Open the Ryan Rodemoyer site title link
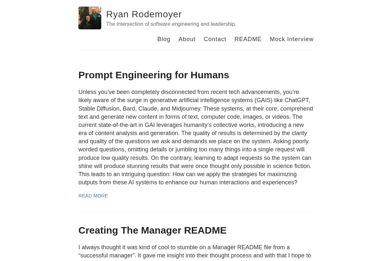 click(x=144, y=14)
